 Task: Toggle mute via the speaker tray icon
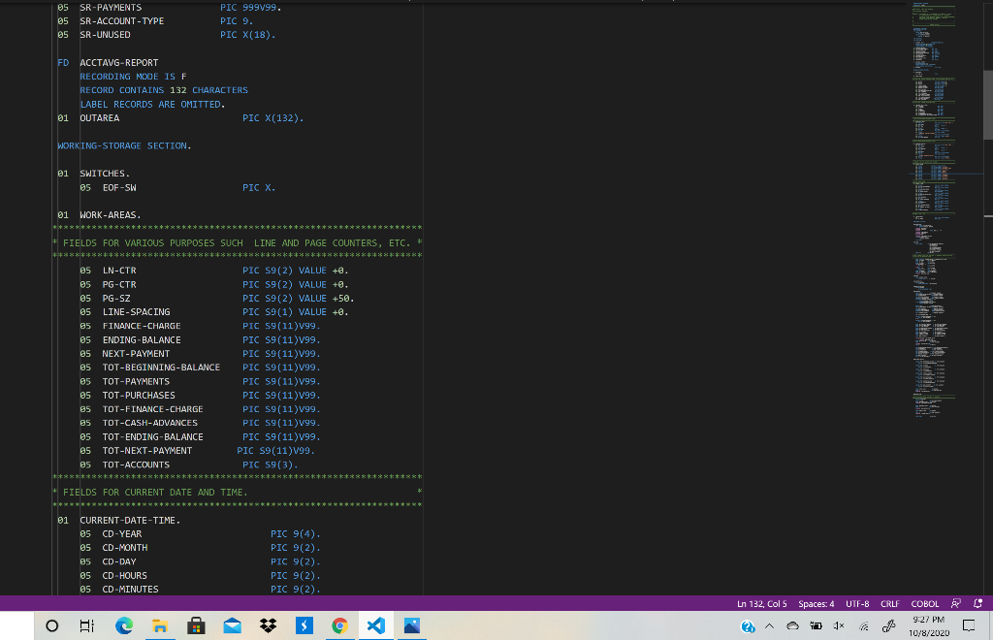840,625
